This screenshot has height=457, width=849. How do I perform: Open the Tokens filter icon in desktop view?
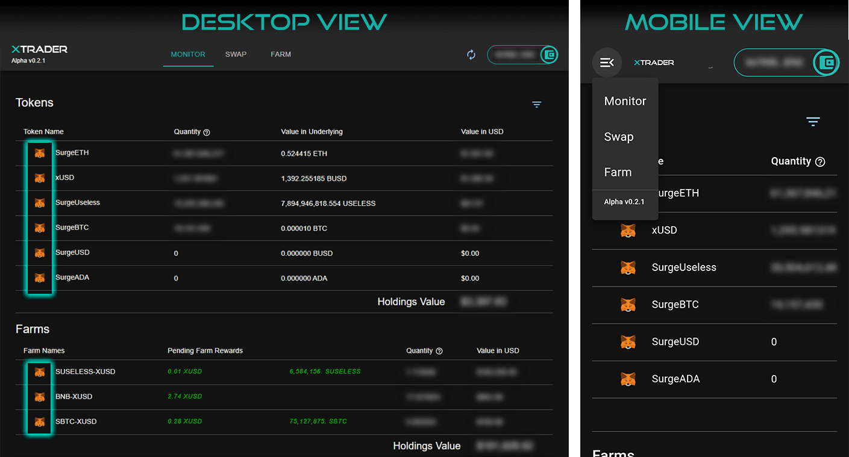536,104
